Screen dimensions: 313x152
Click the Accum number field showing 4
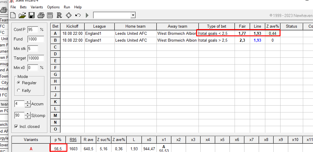point(19,104)
